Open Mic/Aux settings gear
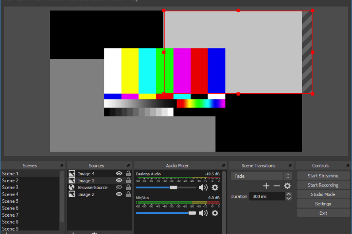 point(215,213)
